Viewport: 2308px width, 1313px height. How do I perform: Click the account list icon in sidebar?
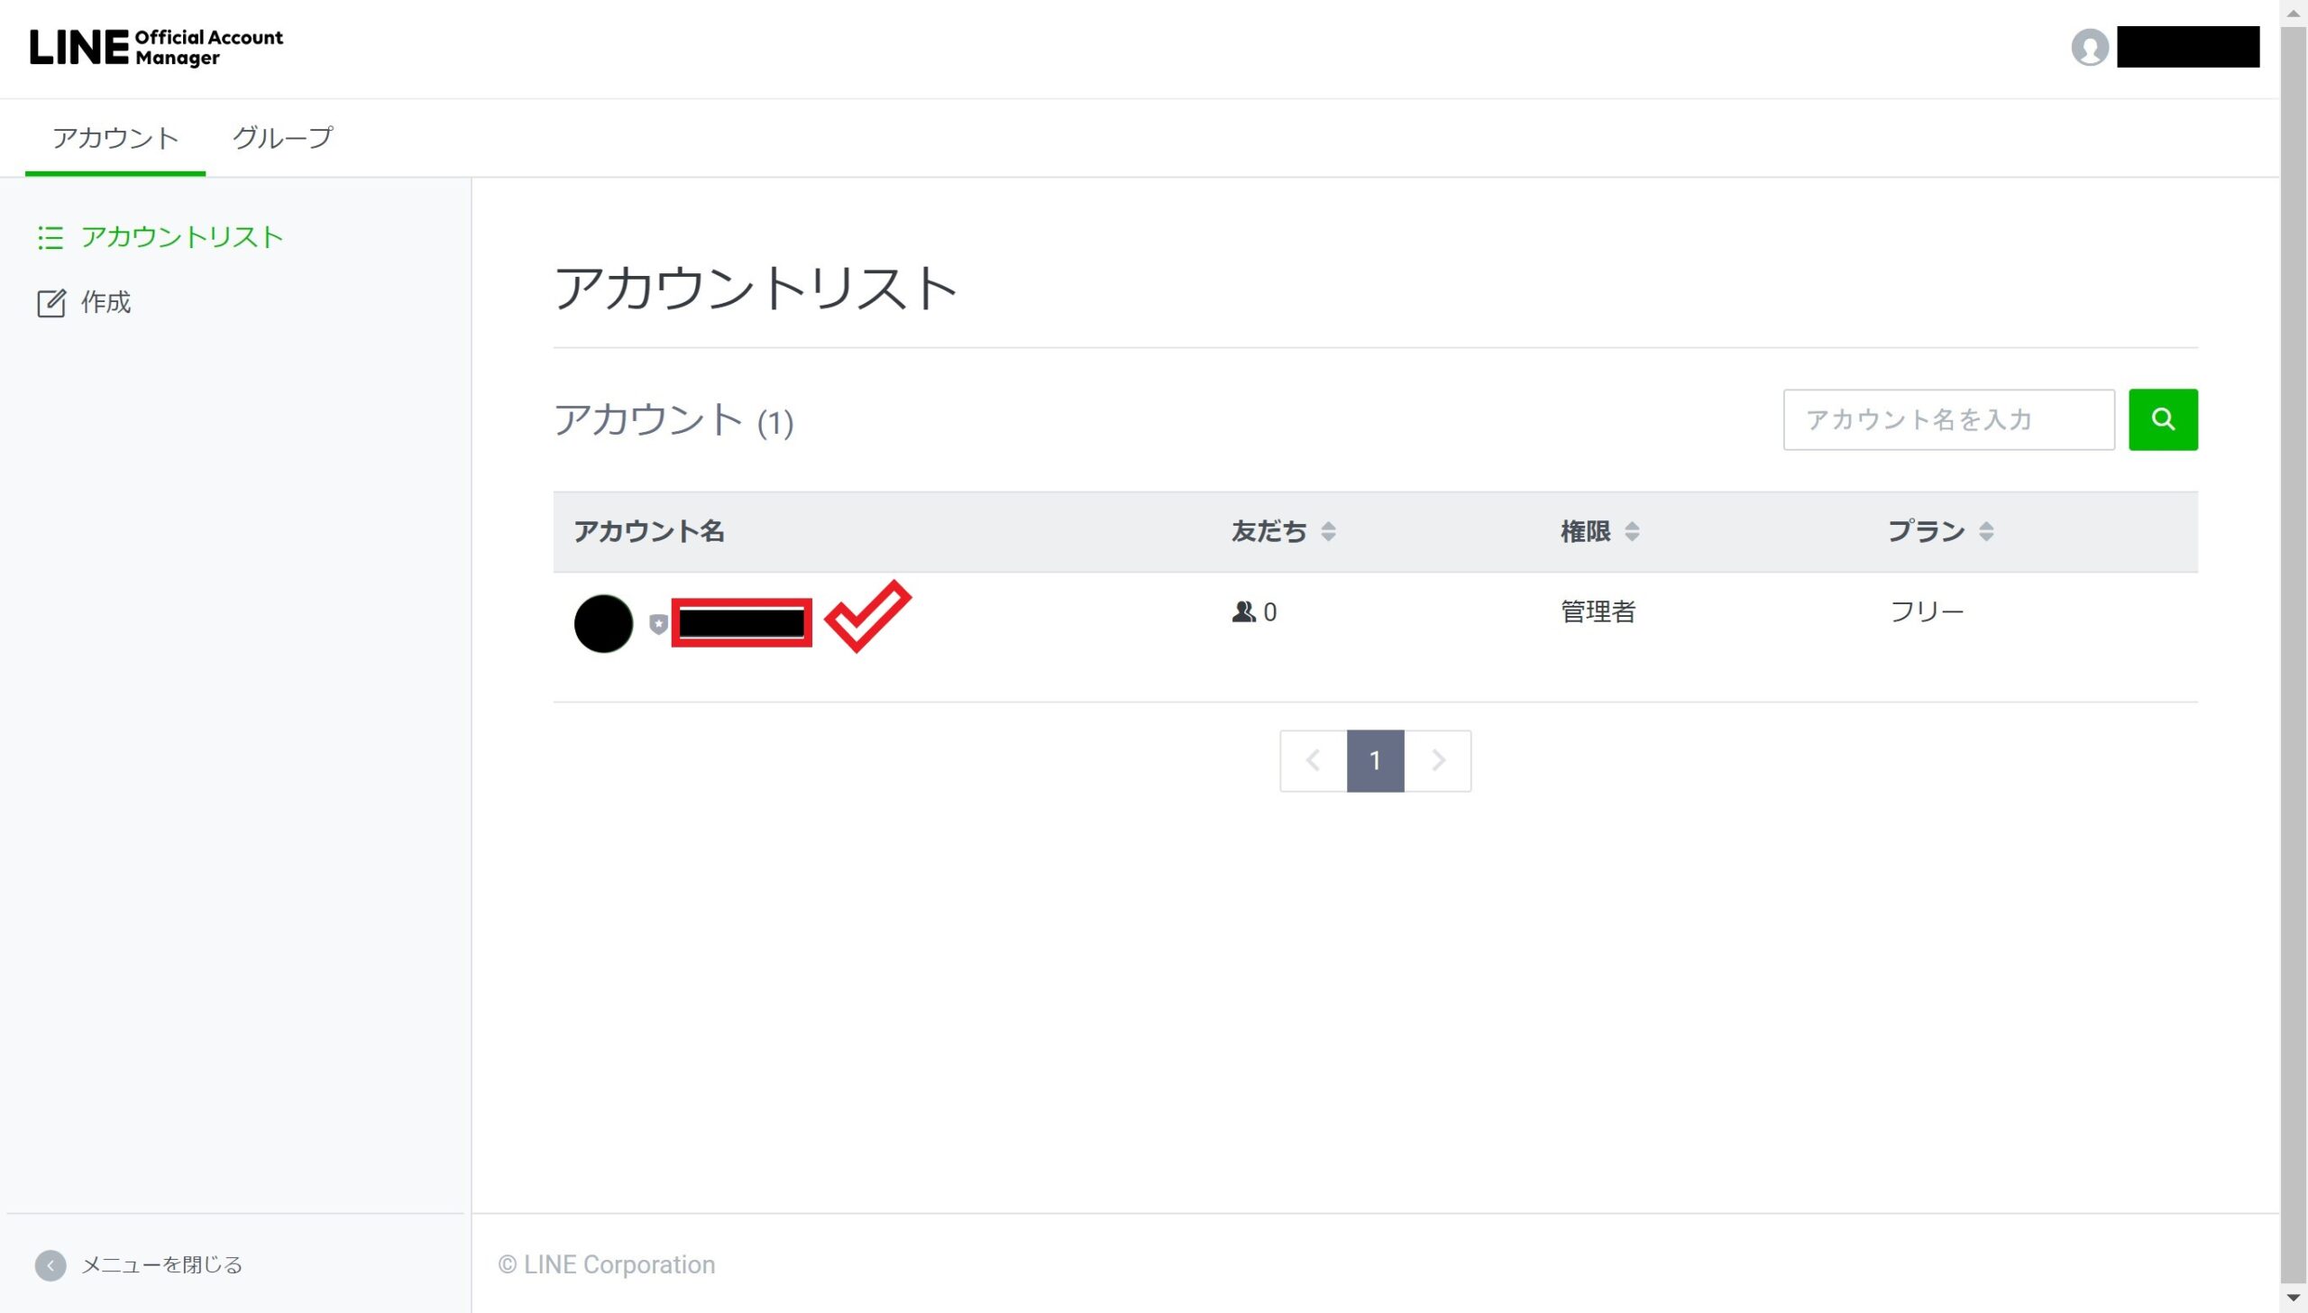[50, 237]
